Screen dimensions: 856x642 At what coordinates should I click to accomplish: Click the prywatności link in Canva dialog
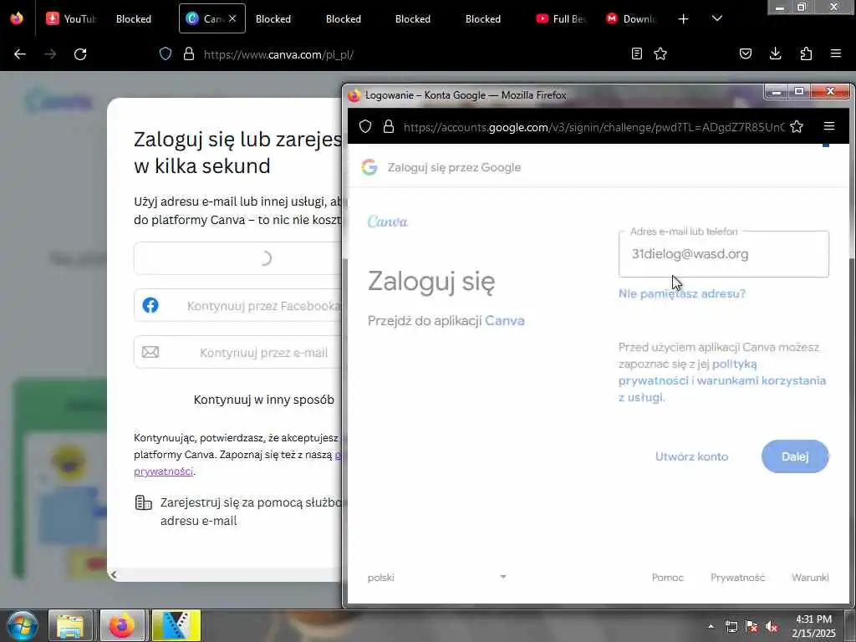163,471
